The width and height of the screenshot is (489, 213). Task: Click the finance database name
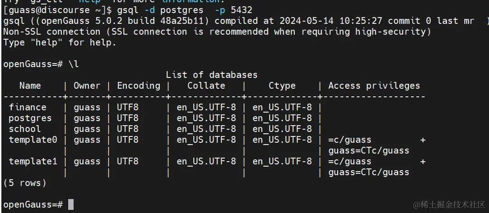point(28,107)
